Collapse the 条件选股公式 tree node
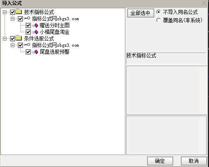Viewport: 209px width, 167px height. [x=5, y=38]
